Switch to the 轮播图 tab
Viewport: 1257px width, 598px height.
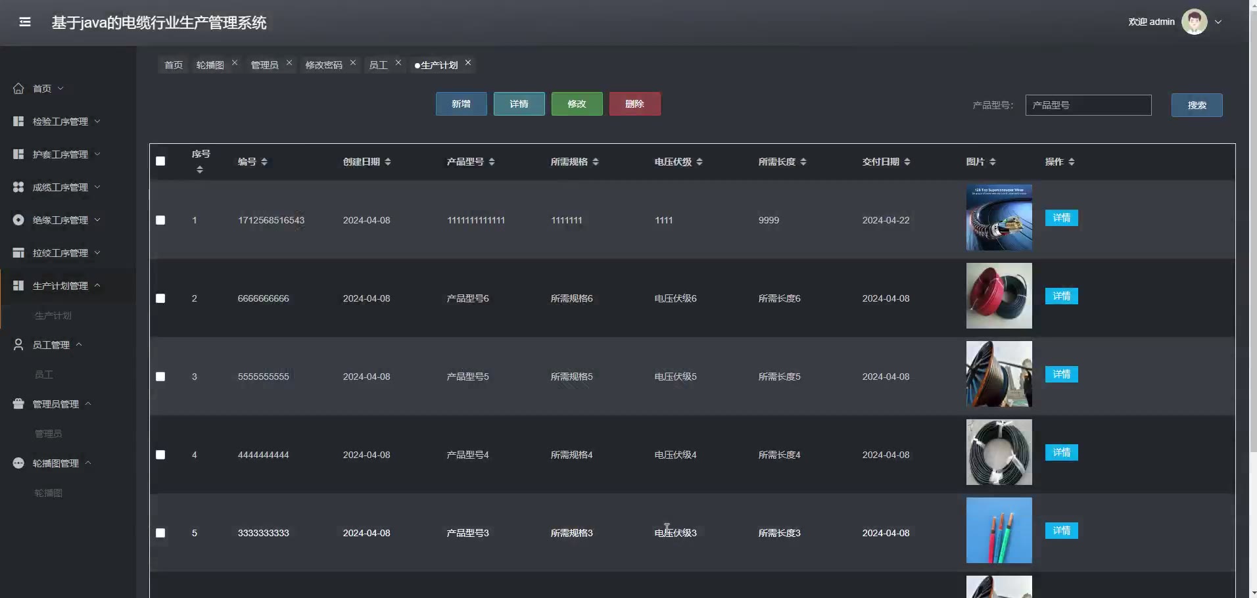[210, 65]
